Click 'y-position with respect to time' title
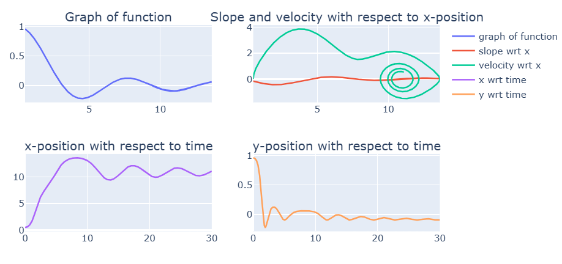This screenshot has height=264, width=562. click(x=347, y=146)
